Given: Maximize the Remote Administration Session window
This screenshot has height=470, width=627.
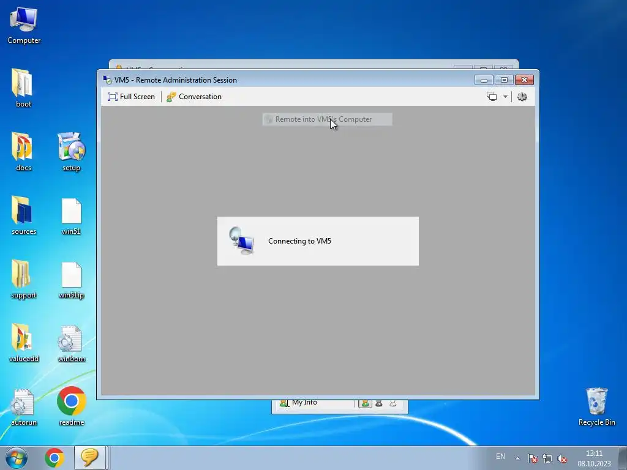Looking at the screenshot, I should pos(504,80).
